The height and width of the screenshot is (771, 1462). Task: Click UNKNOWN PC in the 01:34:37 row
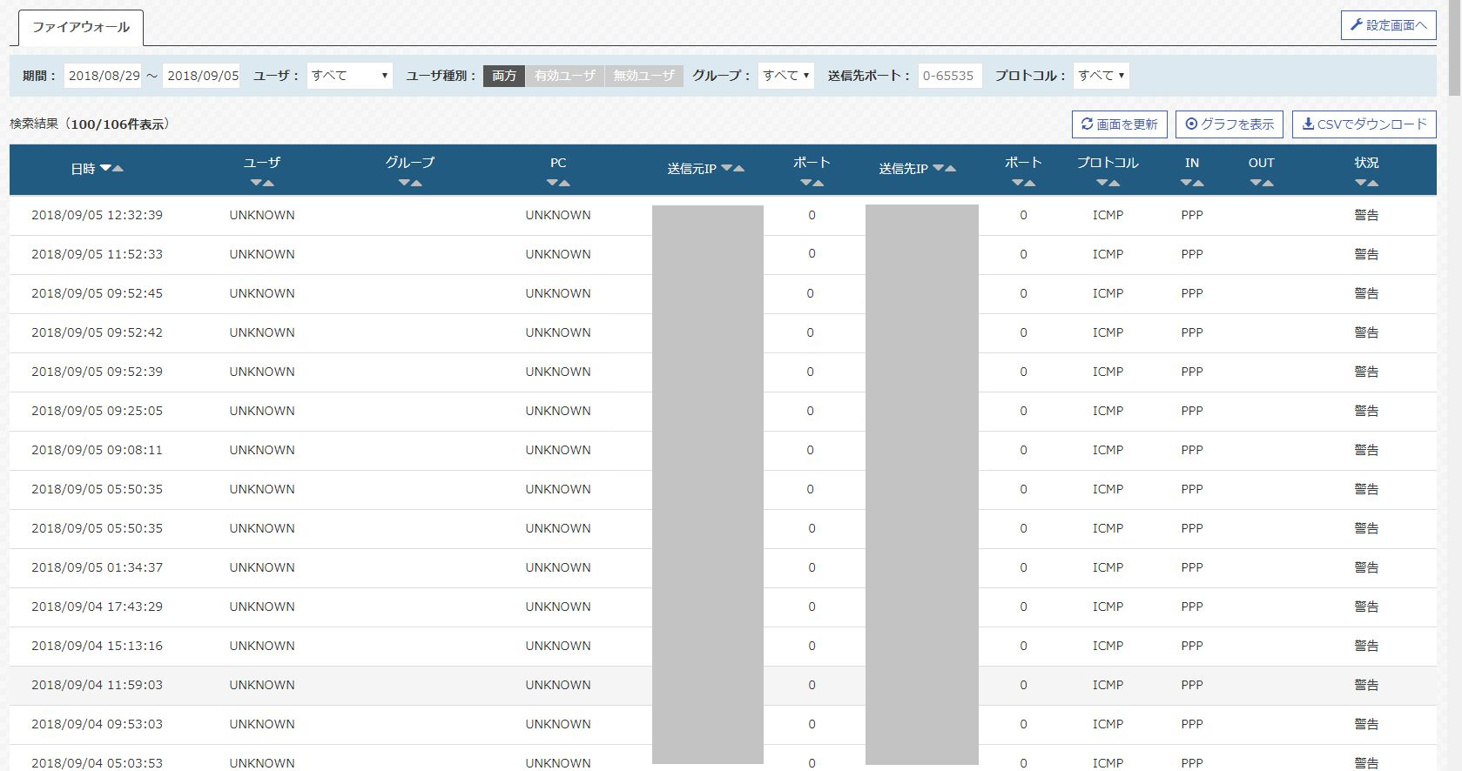[x=558, y=567]
